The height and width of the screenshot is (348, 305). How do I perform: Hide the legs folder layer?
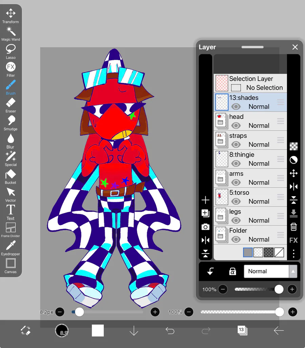pyautogui.click(x=236, y=220)
